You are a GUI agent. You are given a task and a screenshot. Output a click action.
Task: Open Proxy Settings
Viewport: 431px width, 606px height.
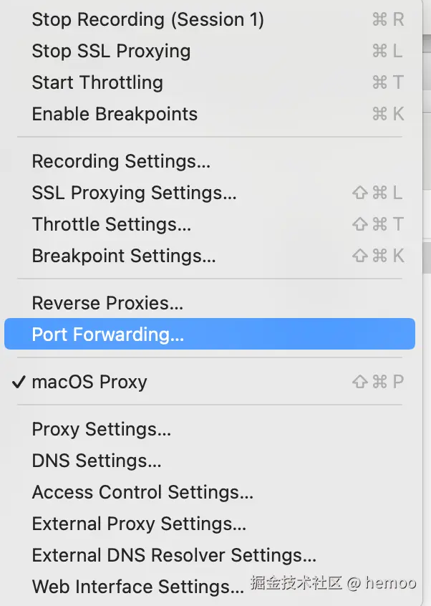coord(101,429)
